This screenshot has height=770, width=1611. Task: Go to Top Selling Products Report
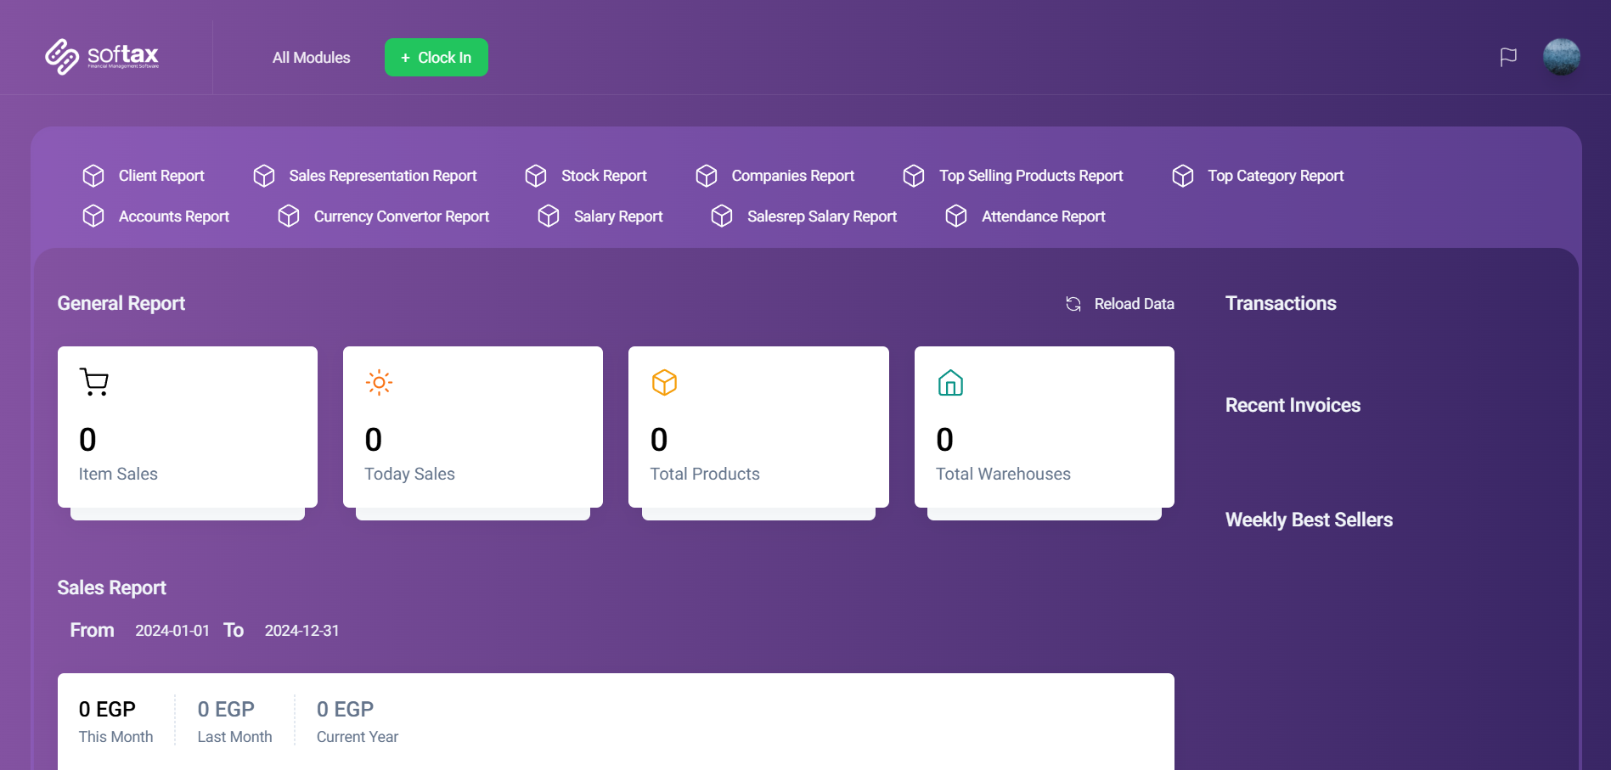[x=1030, y=176]
